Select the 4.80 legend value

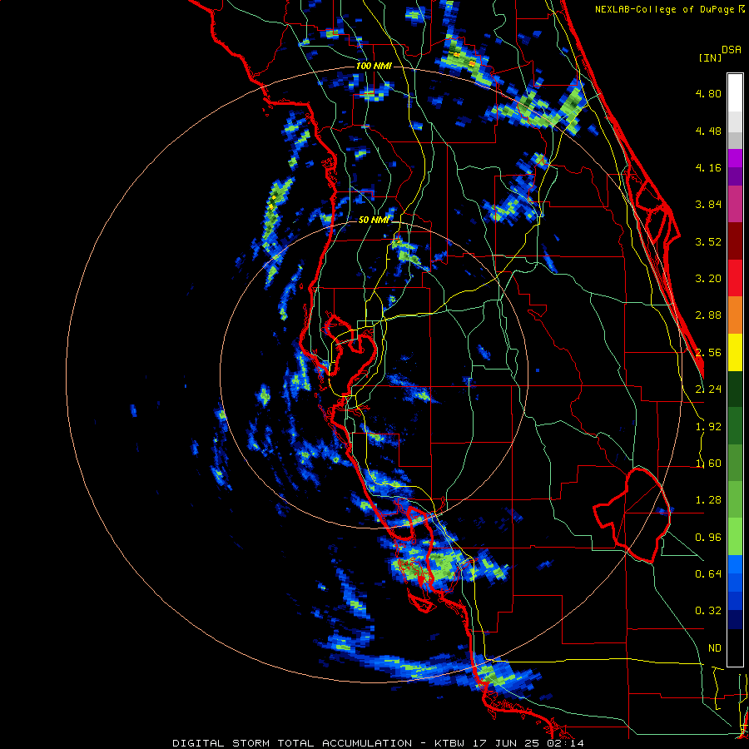708,93
